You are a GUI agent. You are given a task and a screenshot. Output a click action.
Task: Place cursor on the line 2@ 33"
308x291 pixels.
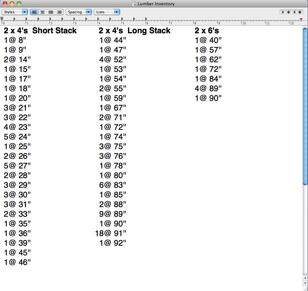coord(17,214)
